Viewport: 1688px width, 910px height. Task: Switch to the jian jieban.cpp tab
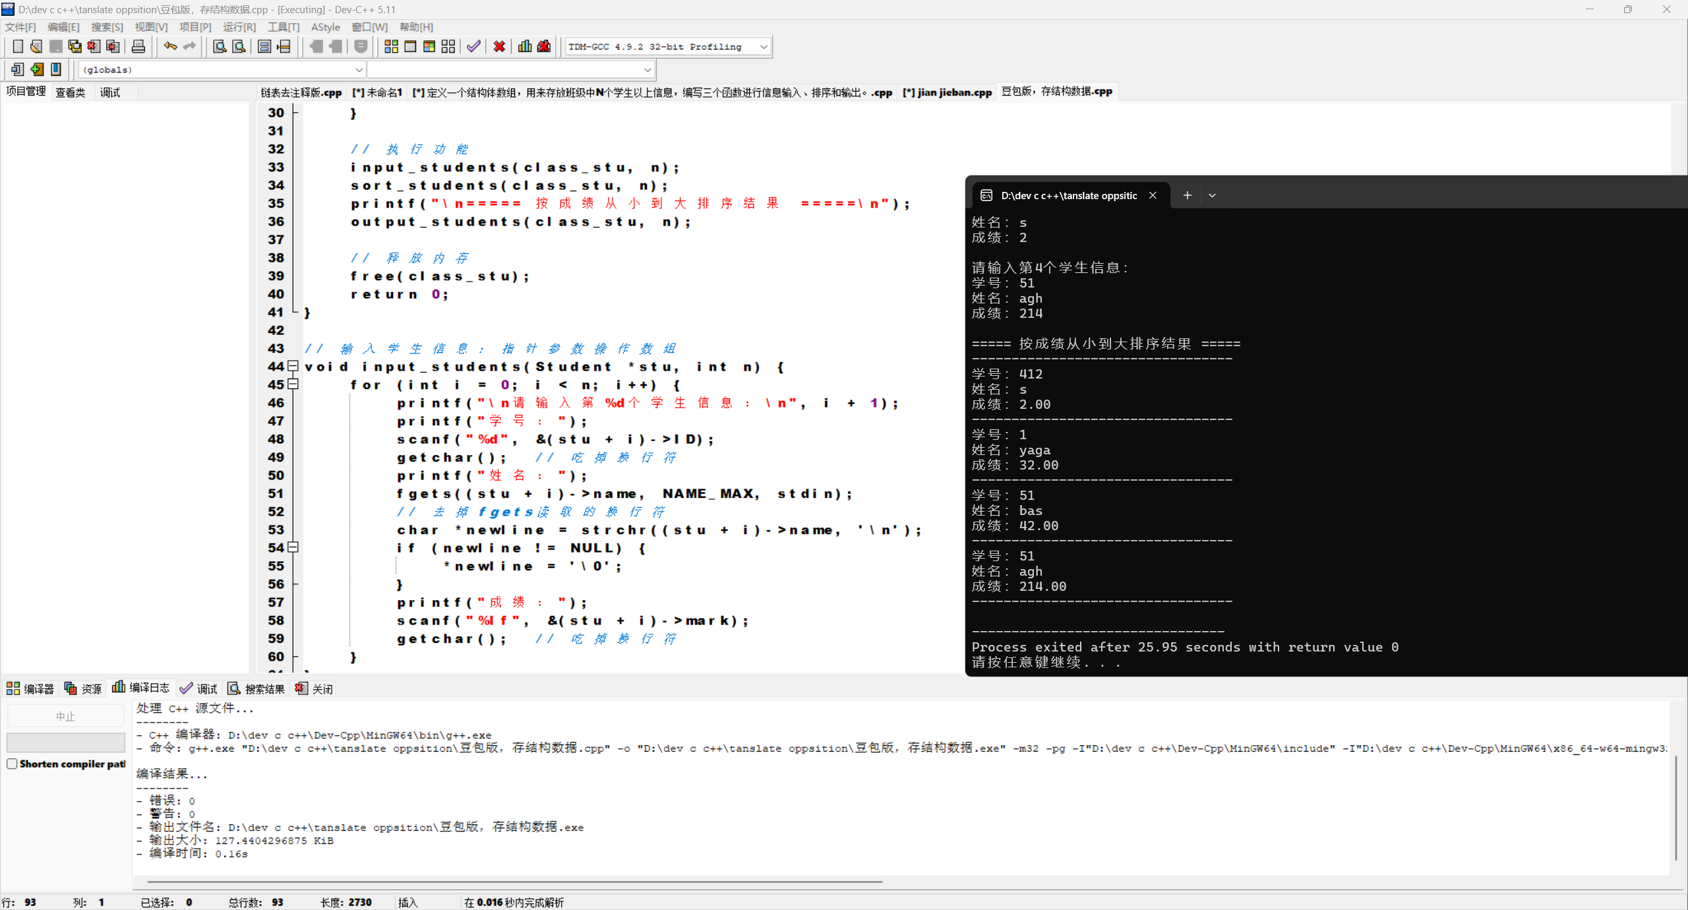coord(947,92)
